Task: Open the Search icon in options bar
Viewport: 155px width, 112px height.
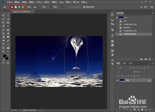Action: point(141,7)
